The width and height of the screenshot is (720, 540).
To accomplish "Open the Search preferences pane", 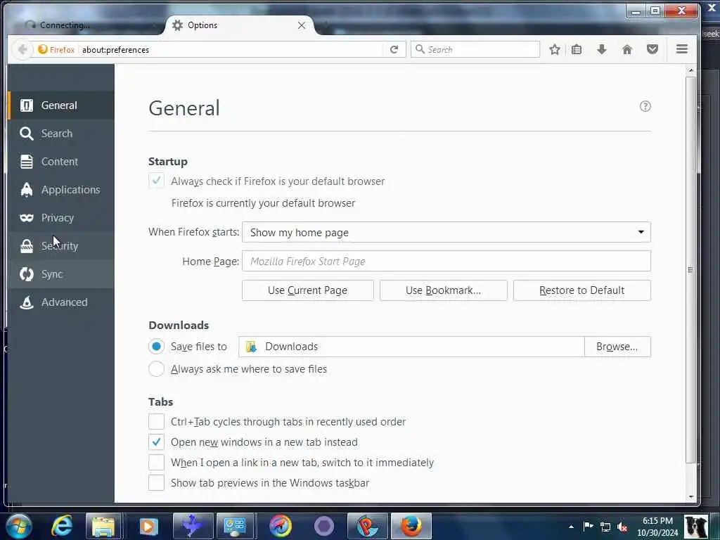I will [x=60, y=133].
